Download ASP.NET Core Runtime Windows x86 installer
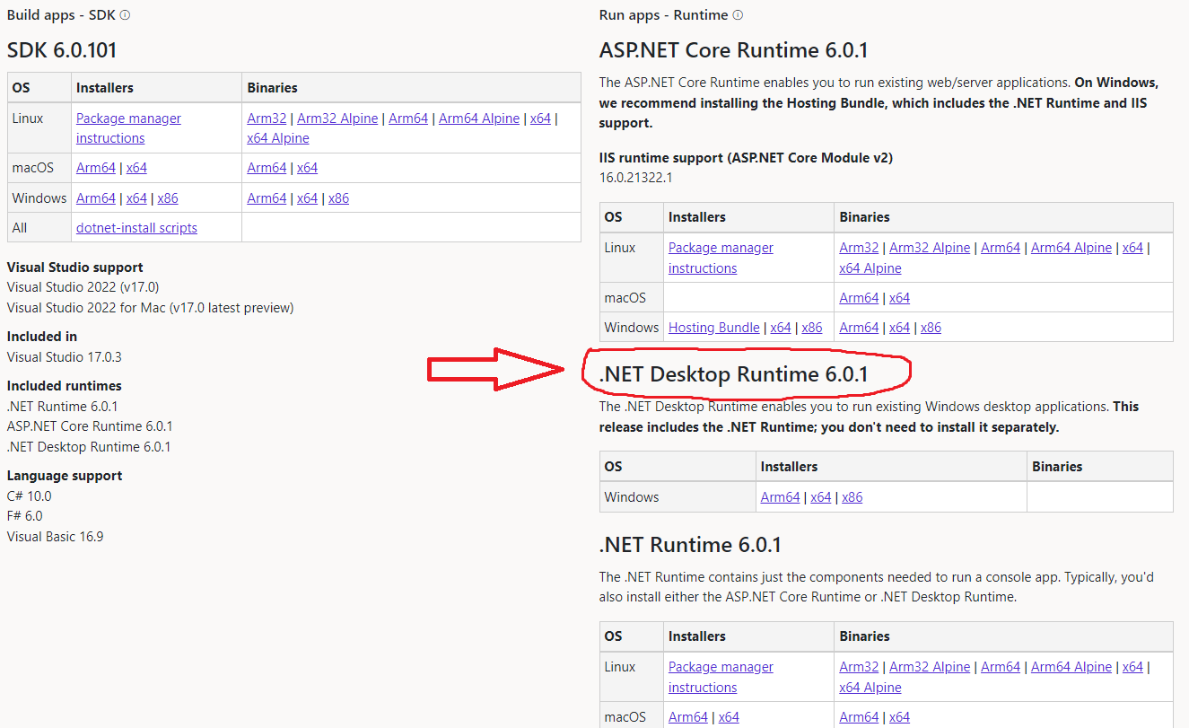1189x728 pixels. [812, 328]
